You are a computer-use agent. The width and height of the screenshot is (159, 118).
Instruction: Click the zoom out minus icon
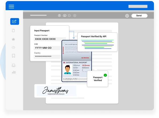[x=69, y=16]
